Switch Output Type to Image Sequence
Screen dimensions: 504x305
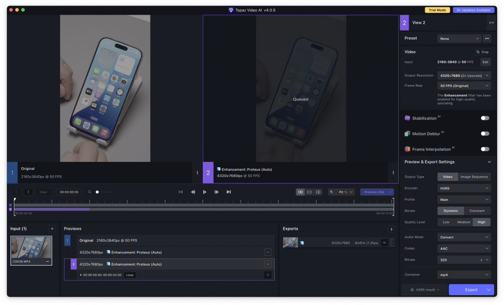coord(474,177)
